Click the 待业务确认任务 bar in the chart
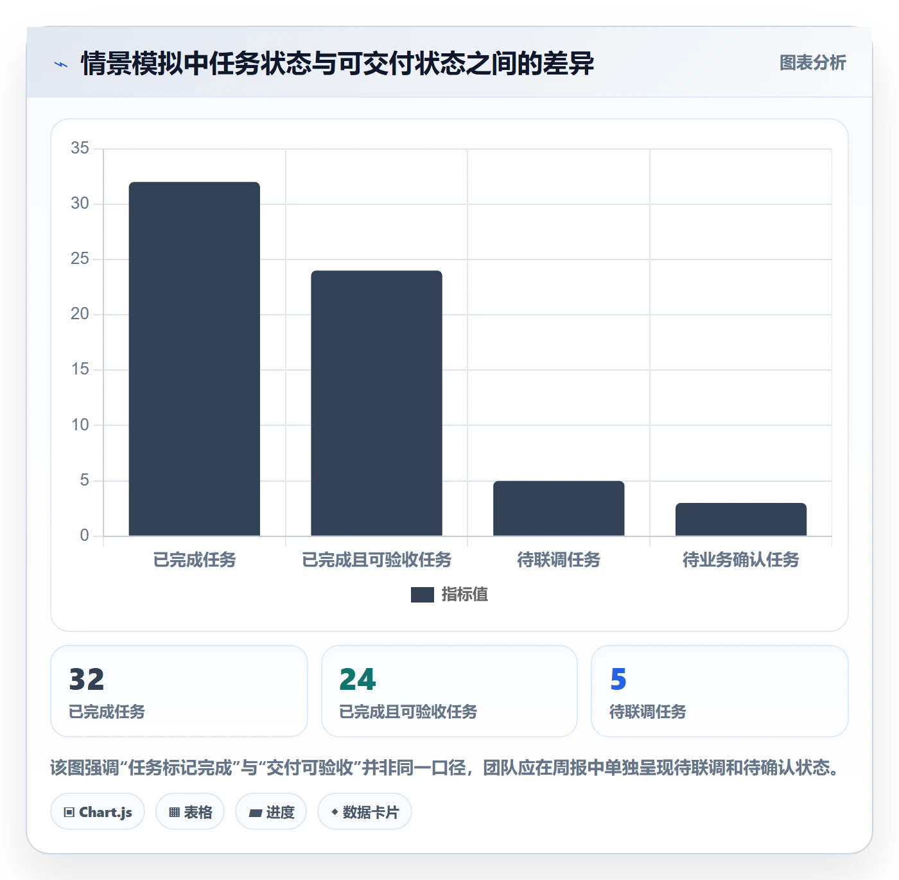Screen dimensions: 899x880 coord(741,519)
